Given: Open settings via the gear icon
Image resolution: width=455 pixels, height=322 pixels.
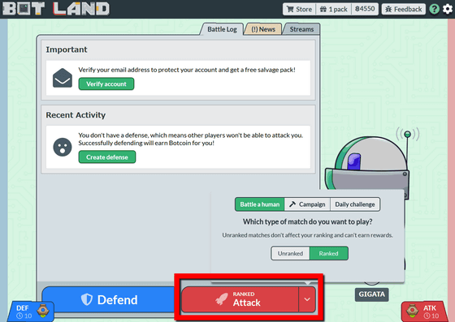Looking at the screenshot, I should point(448,9).
